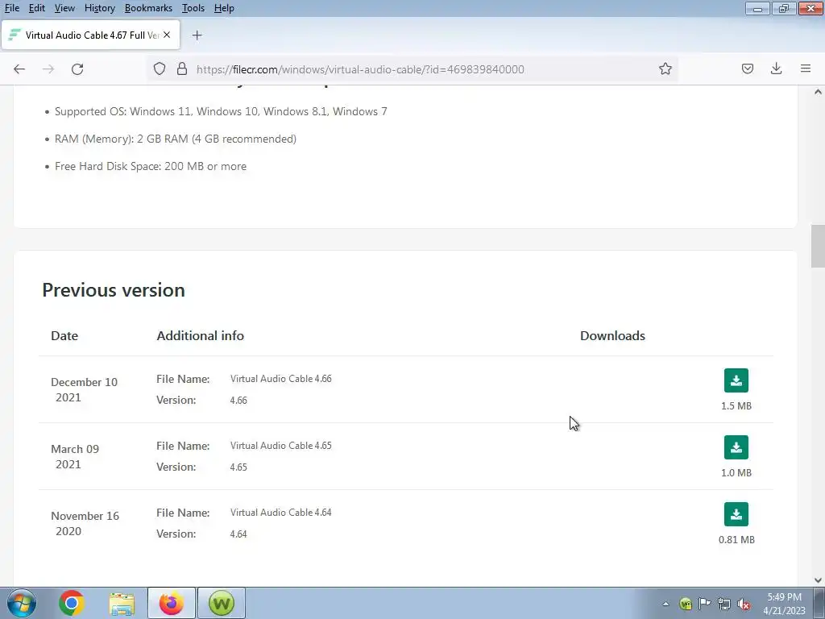This screenshot has height=619, width=825.
Task: Open the History menu
Action: click(x=99, y=8)
